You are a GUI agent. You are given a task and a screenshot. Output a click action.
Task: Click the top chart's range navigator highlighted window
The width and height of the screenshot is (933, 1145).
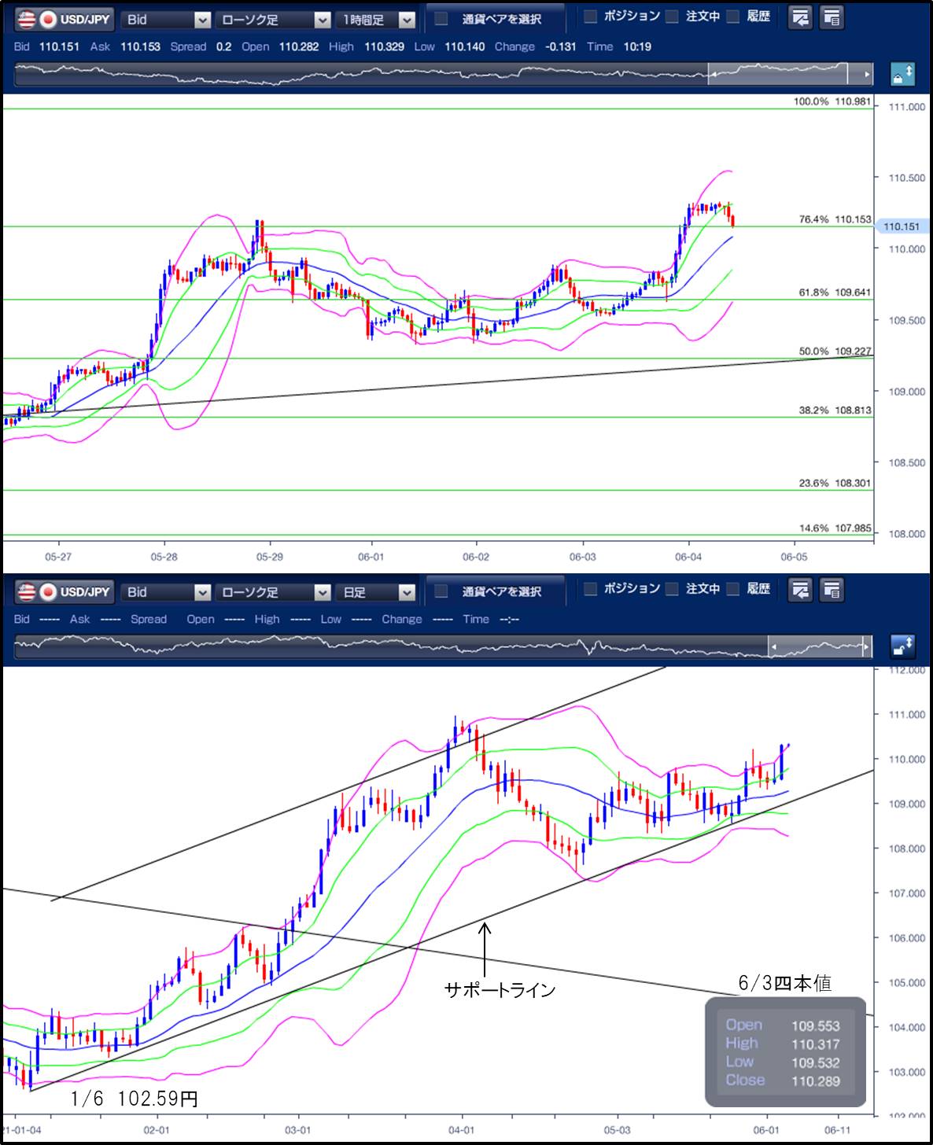tap(778, 74)
